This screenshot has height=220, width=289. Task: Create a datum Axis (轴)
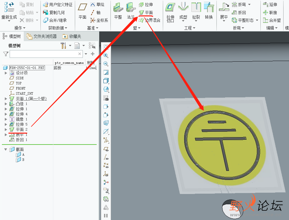point(95,13)
